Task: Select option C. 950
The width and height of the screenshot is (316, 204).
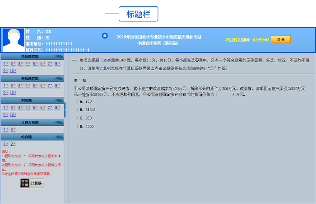Action: 77,118
